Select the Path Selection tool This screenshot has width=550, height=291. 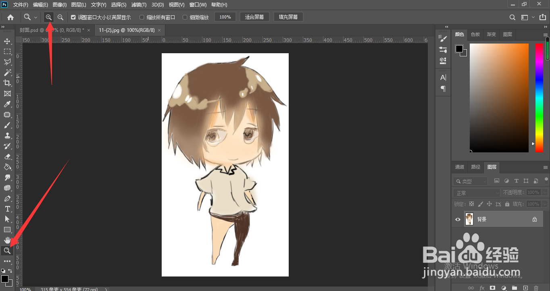pos(7,219)
